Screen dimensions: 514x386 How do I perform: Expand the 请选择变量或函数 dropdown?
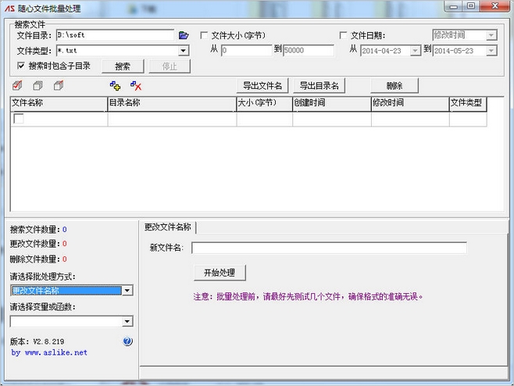(127, 321)
